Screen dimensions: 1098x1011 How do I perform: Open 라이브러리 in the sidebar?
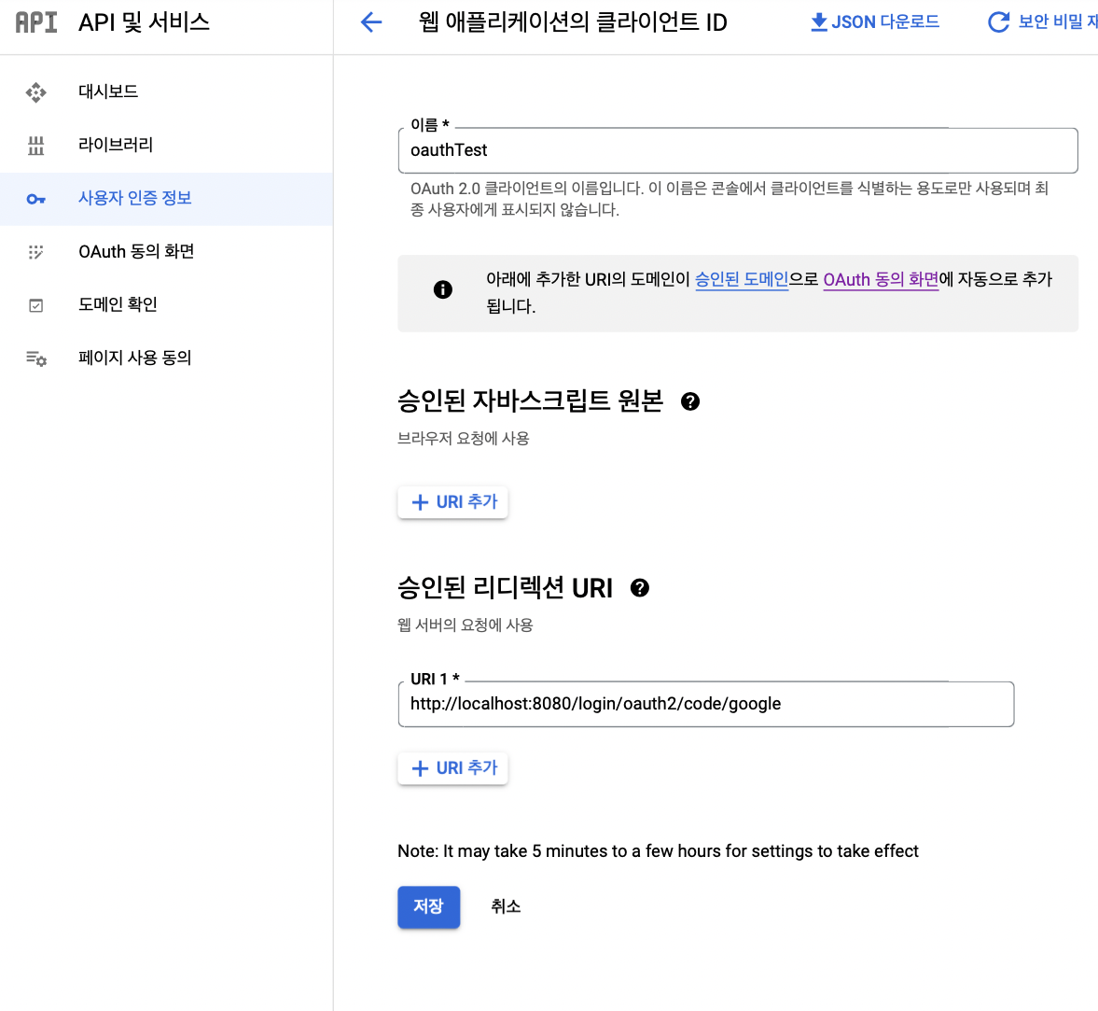coord(167,145)
